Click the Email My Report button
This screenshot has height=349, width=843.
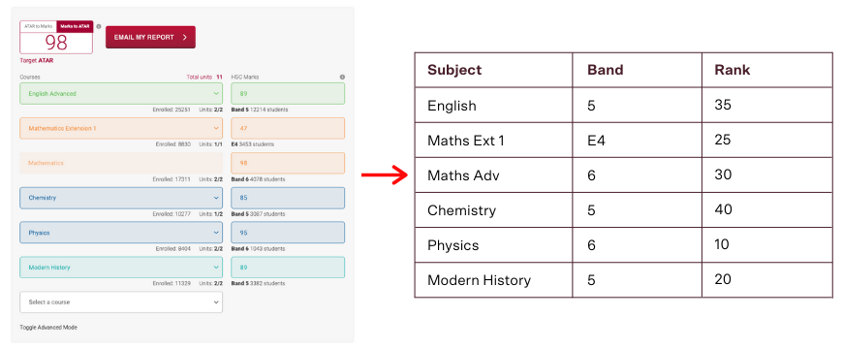(x=150, y=37)
